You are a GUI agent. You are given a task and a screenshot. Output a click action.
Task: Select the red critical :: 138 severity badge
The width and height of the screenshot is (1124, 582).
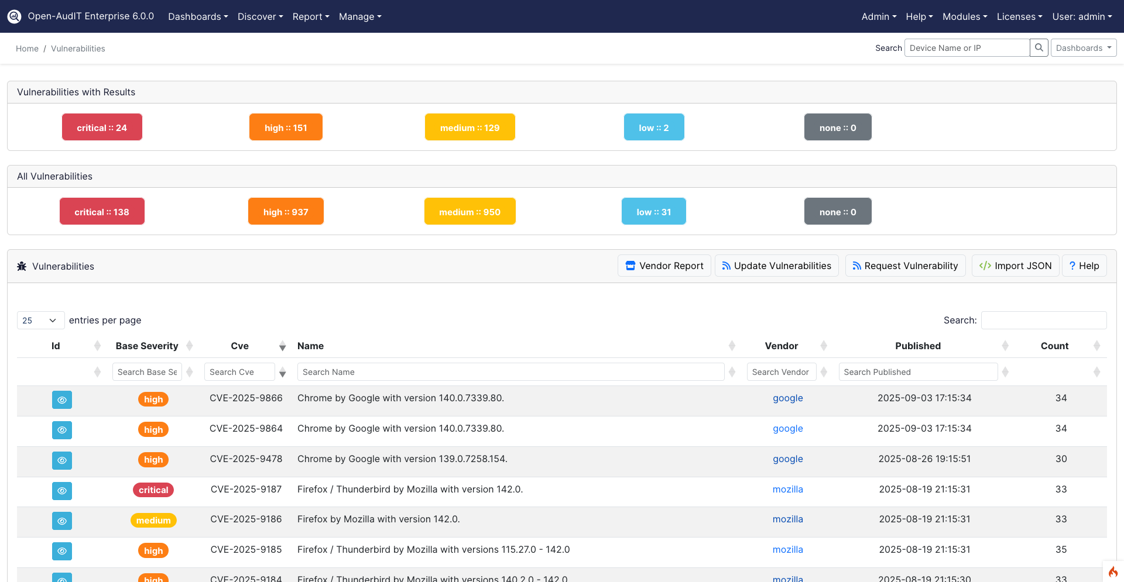tap(102, 211)
